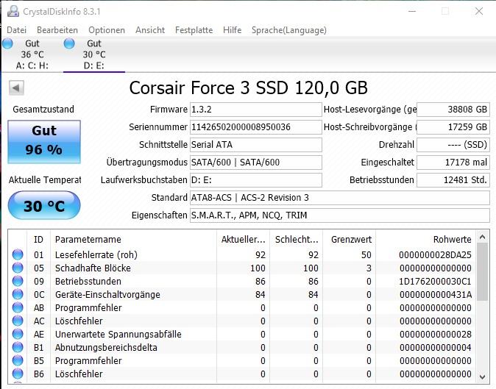This screenshot has width=496, height=389.
Task: Click the SMART list scrollbar thumb
Action: pyautogui.click(x=483, y=272)
